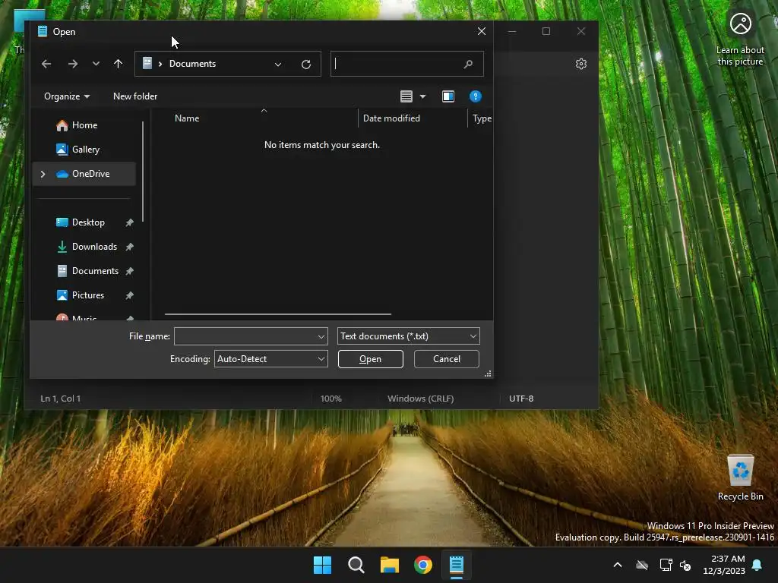Select the Recycle Bin desktop icon
The image size is (778, 583).
click(740, 478)
